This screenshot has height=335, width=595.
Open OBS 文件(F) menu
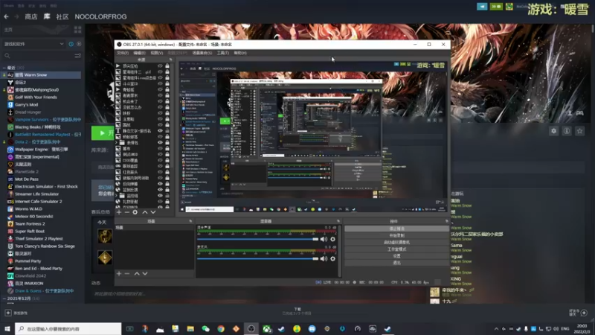pos(122,53)
